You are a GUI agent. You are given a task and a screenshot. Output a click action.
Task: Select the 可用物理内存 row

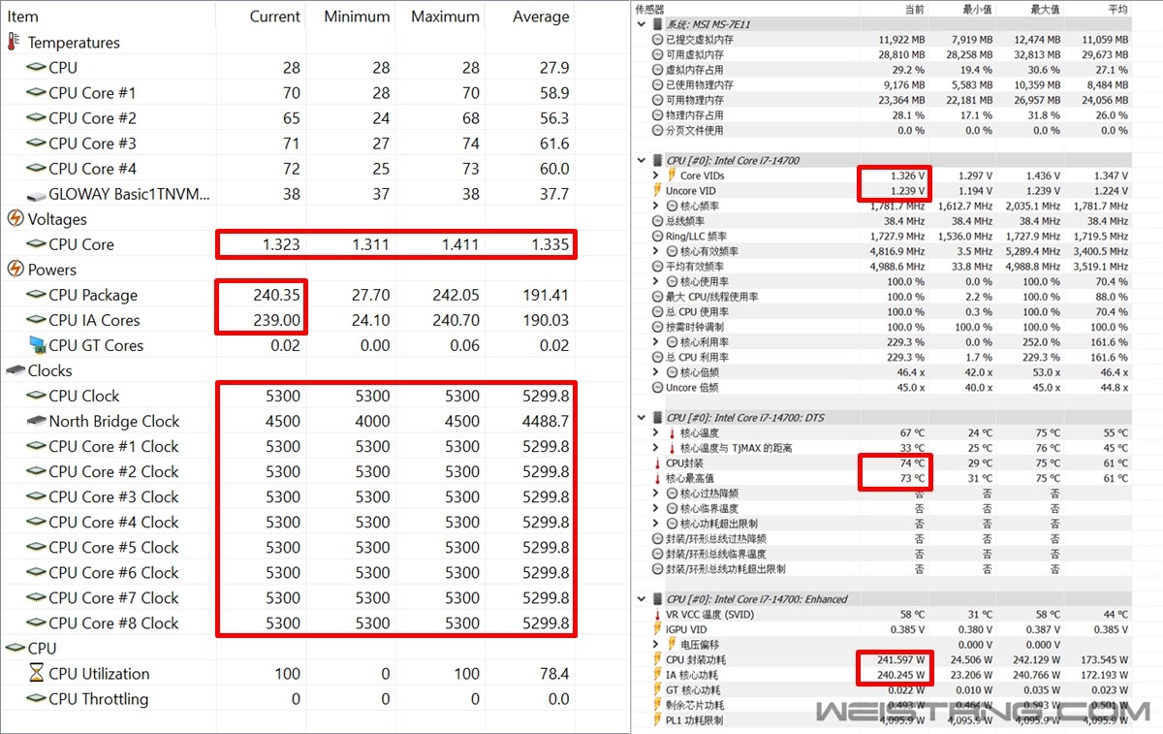click(x=883, y=100)
